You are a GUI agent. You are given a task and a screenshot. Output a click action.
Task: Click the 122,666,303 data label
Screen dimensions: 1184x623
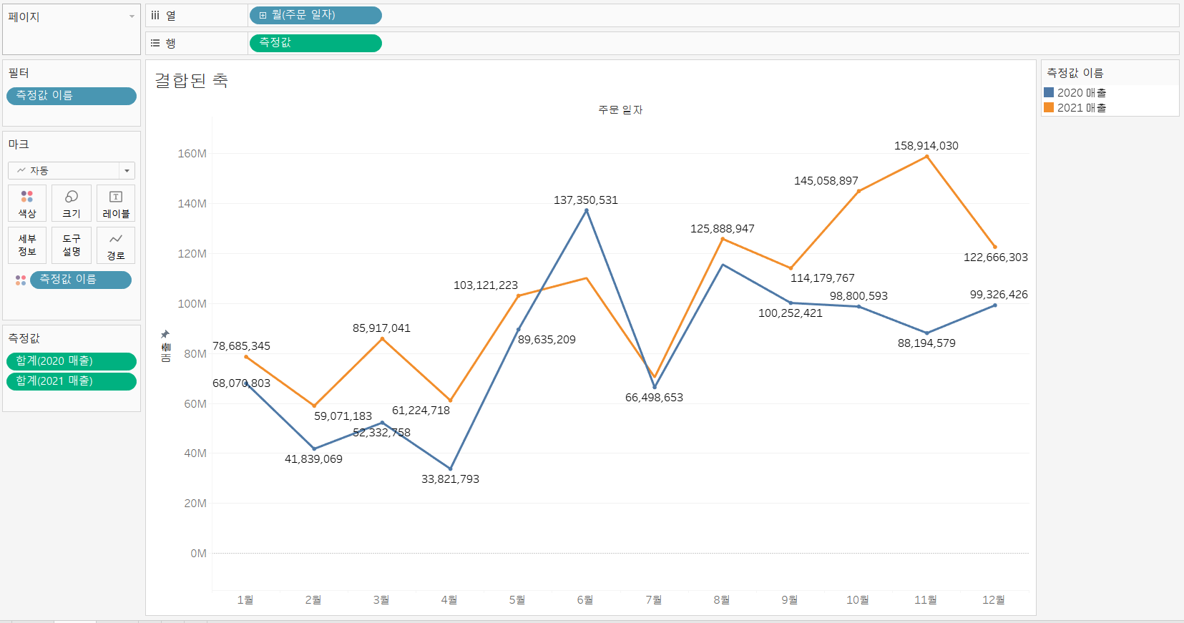[995, 257]
